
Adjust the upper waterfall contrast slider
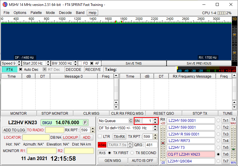[x=234, y=35]
